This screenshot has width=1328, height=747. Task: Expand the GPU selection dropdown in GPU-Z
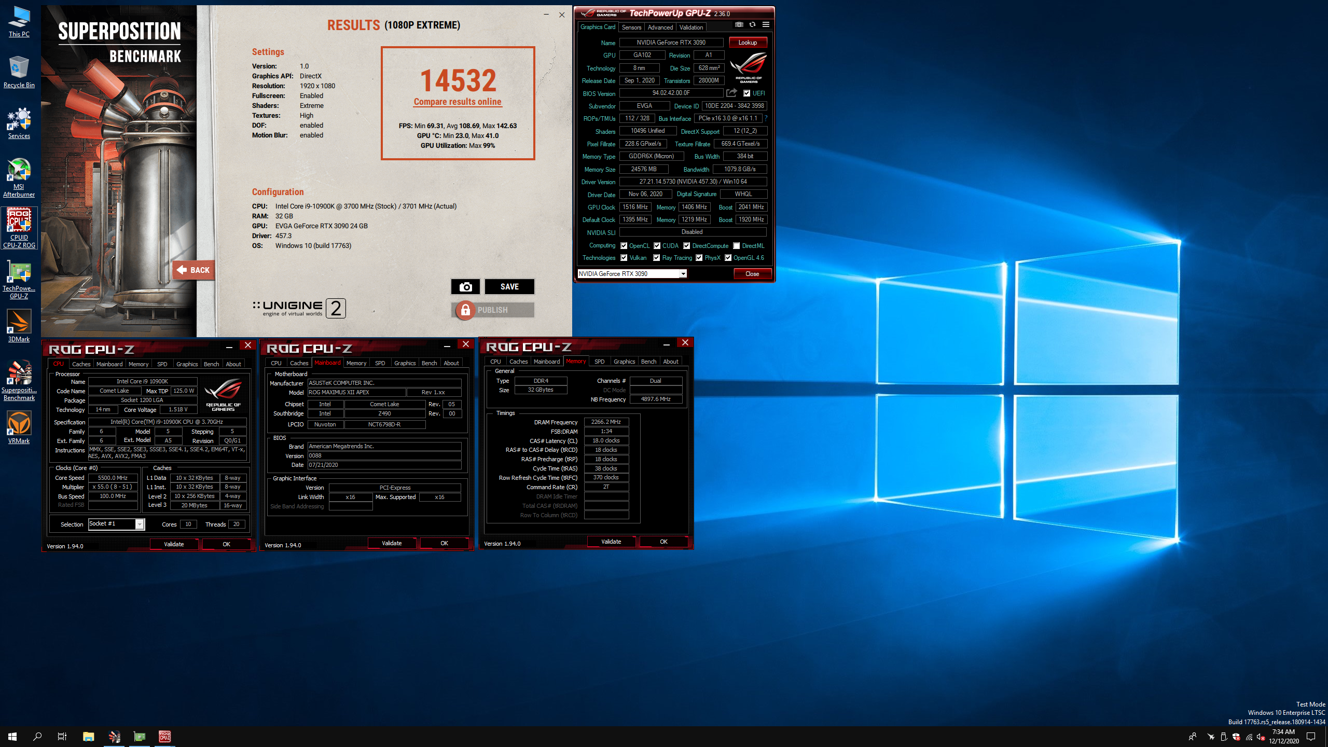683,274
